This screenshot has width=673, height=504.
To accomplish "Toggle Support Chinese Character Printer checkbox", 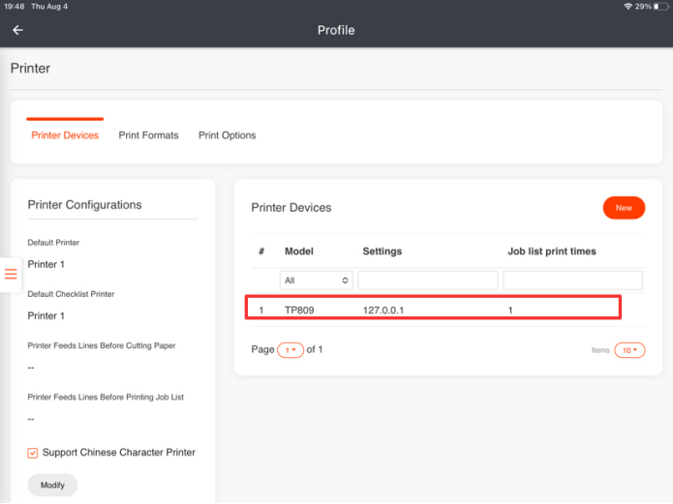I will tap(33, 453).
